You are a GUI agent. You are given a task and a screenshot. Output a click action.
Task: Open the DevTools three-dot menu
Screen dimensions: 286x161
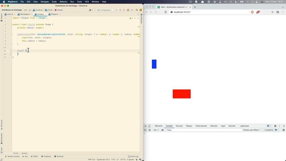click(279, 126)
